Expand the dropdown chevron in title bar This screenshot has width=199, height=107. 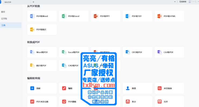(175, 2)
